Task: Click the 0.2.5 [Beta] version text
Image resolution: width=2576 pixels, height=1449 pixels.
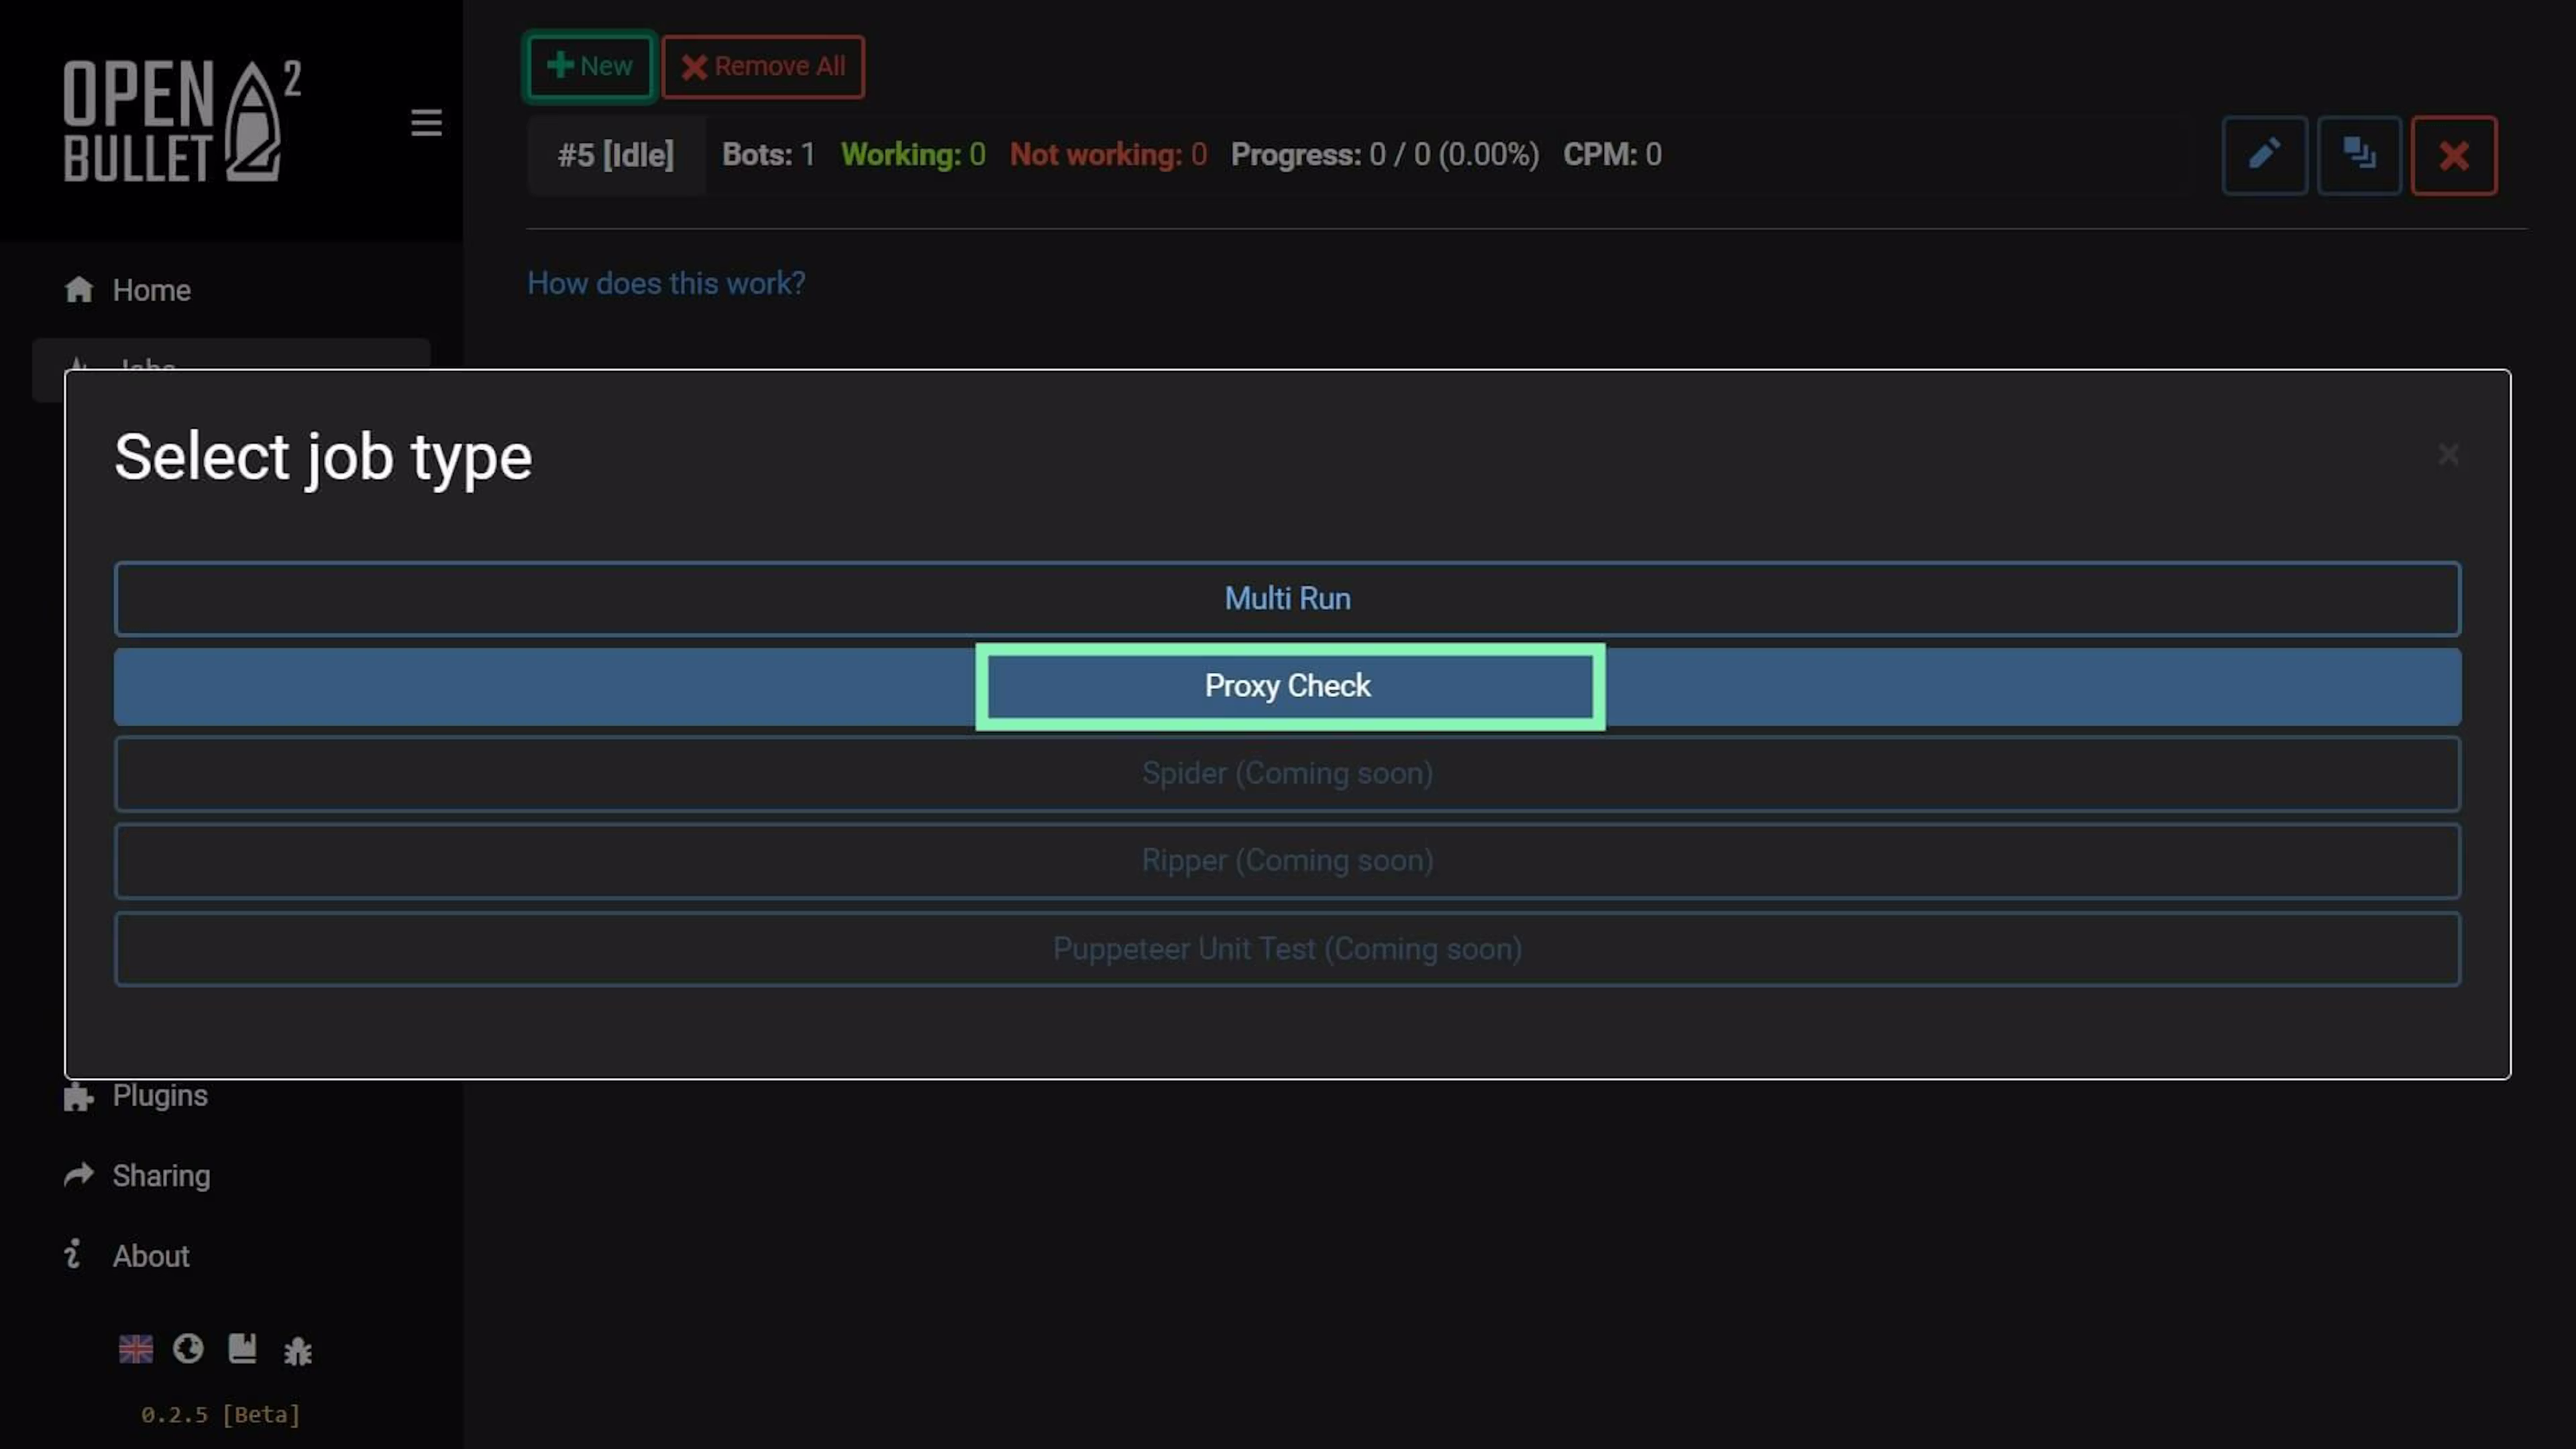Action: 220,1414
